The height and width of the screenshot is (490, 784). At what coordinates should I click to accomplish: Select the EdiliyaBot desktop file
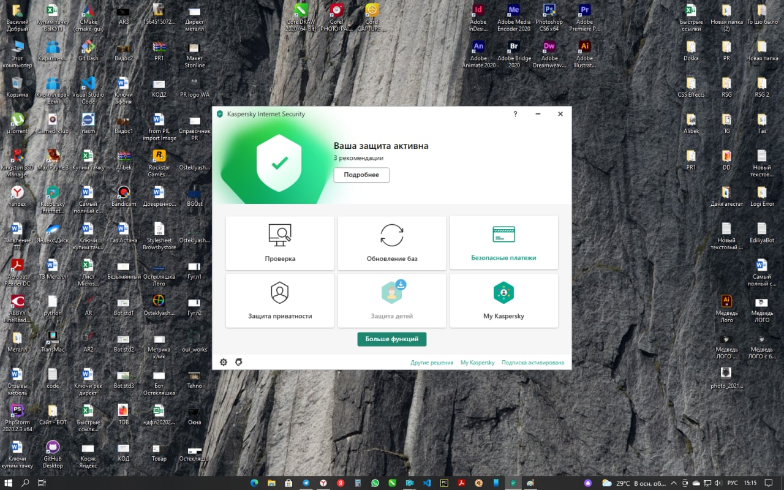pyautogui.click(x=762, y=232)
